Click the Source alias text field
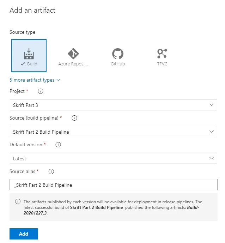 point(114,185)
